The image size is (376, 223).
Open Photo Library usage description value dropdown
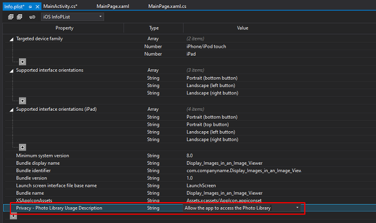298,208
